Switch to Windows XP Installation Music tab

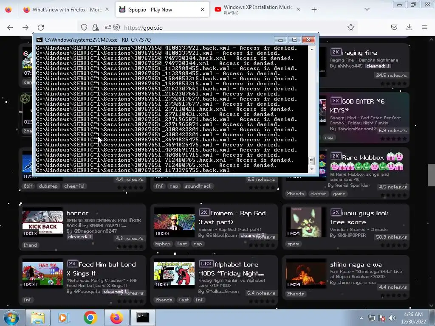point(257,10)
